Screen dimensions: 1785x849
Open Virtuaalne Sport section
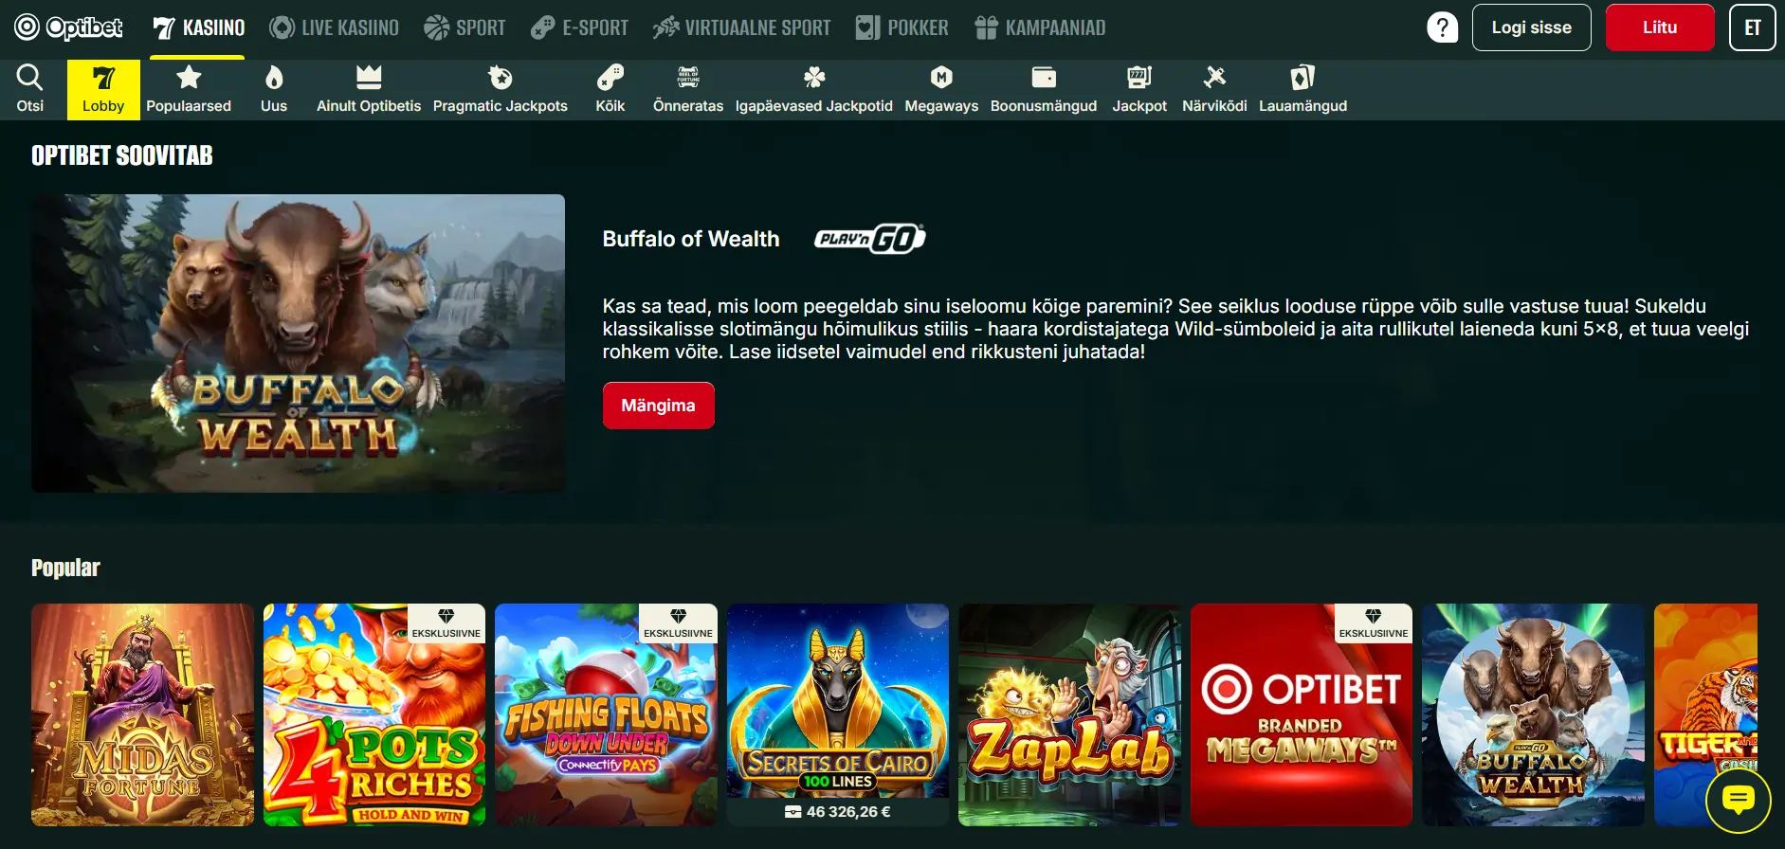click(x=741, y=27)
